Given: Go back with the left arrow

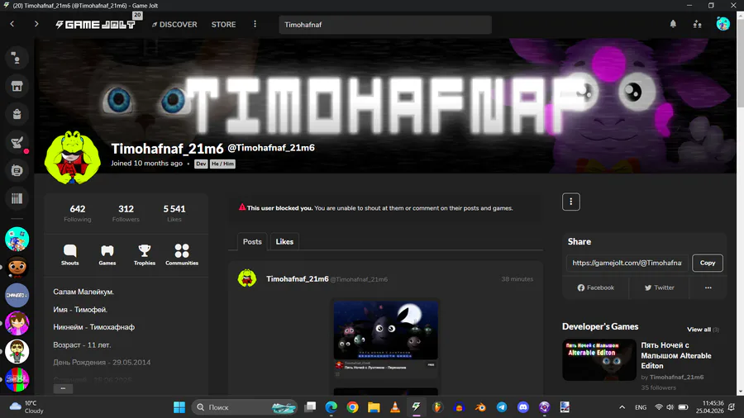Looking at the screenshot, I should pos(12,24).
